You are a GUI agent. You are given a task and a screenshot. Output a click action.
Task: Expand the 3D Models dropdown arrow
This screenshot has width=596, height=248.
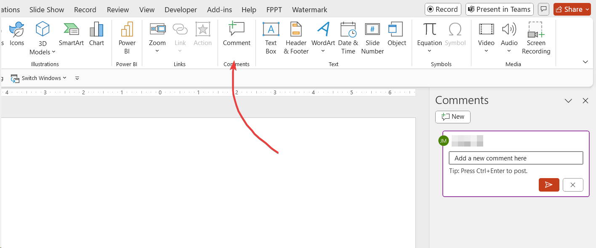tap(53, 52)
